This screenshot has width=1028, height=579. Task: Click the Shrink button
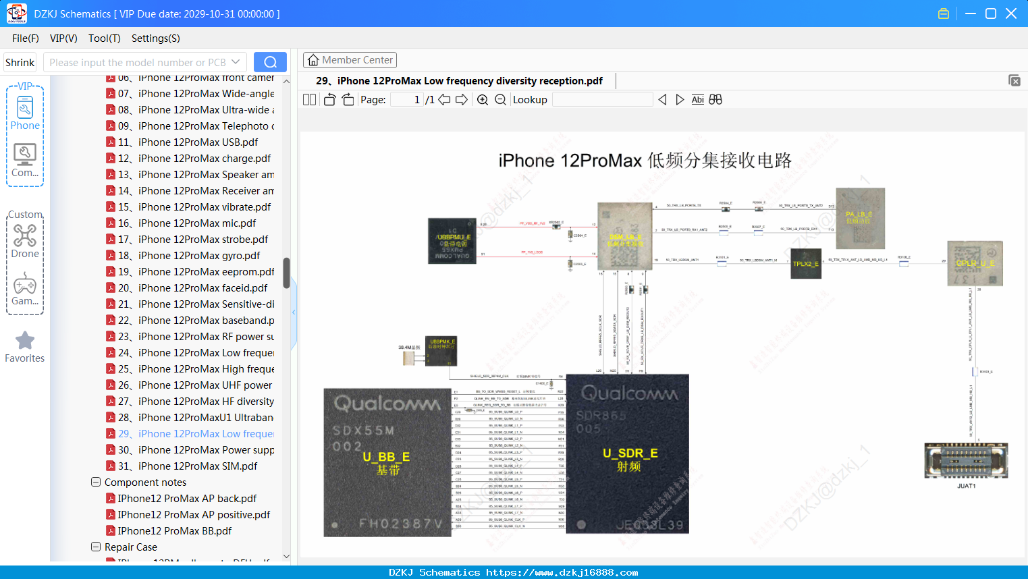[x=20, y=62]
